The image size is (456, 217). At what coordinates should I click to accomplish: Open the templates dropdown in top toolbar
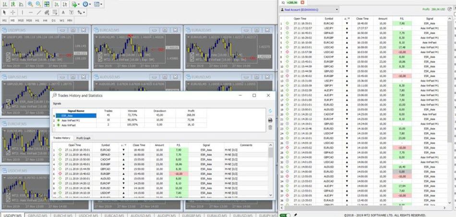tap(102, 4)
